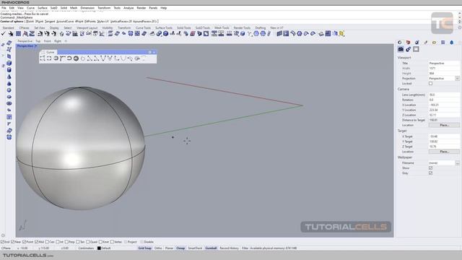Select the Ellipsoid tool in left sidebar
Screen dimensions: 462x260
[9, 97]
